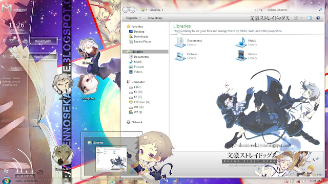Click the search magnifier icon
Screen dimensions: 328x184
(x=320, y=10)
